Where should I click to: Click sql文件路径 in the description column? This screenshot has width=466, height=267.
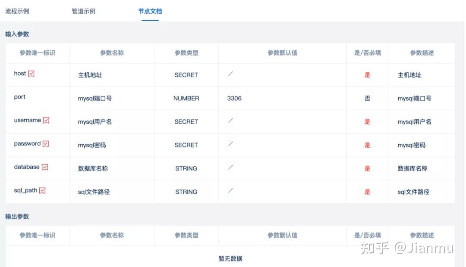(x=413, y=192)
